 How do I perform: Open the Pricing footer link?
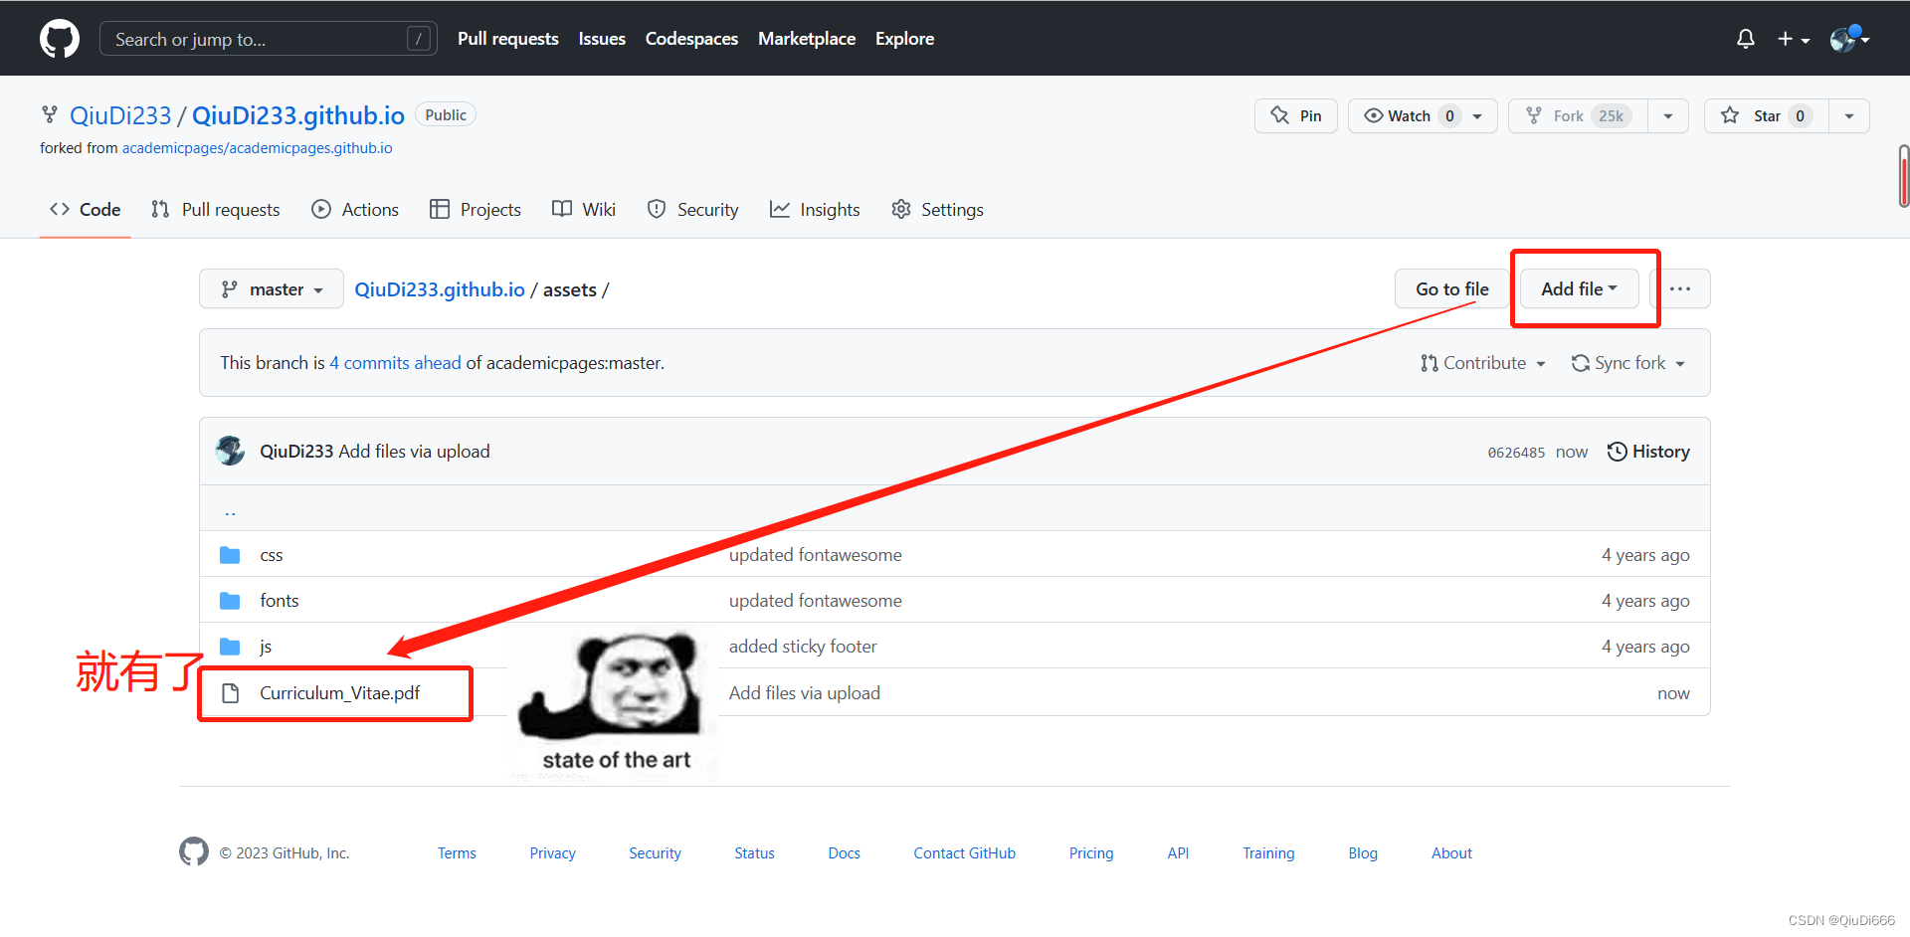(x=1091, y=853)
